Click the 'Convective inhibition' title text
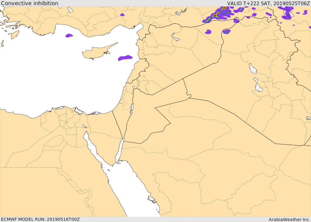Image resolution: width=311 pixels, height=222 pixels. [x=29, y=3]
